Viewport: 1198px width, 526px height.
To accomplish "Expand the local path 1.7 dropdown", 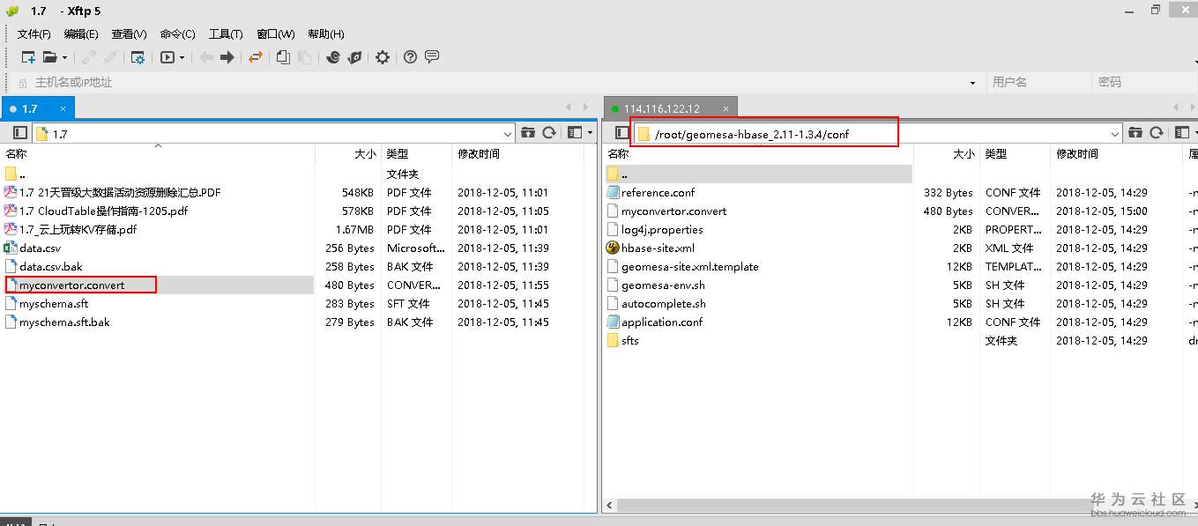I will (x=507, y=134).
